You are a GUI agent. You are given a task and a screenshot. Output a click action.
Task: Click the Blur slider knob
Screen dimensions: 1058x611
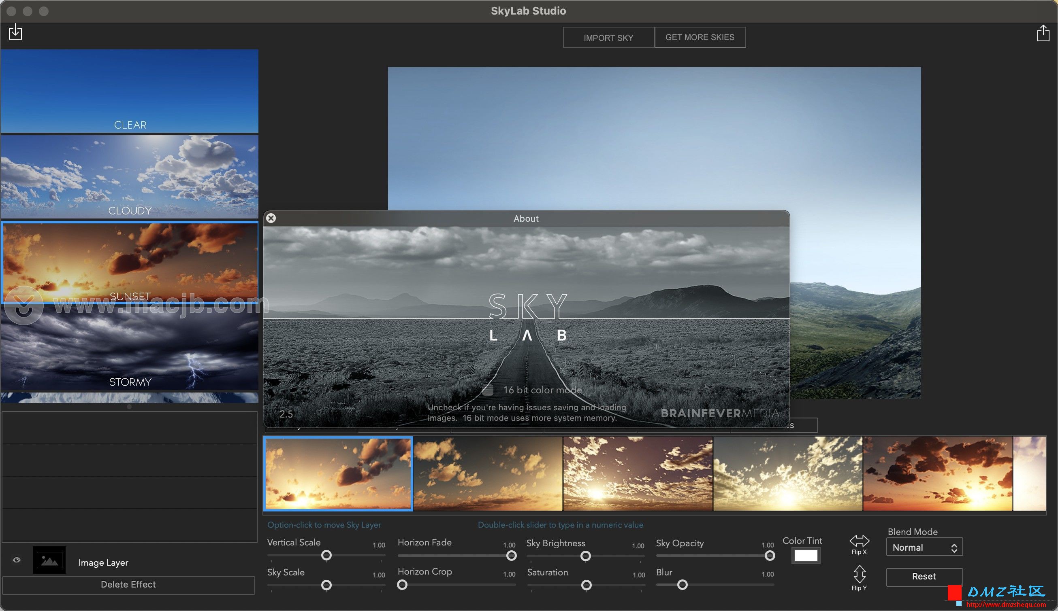click(x=683, y=585)
